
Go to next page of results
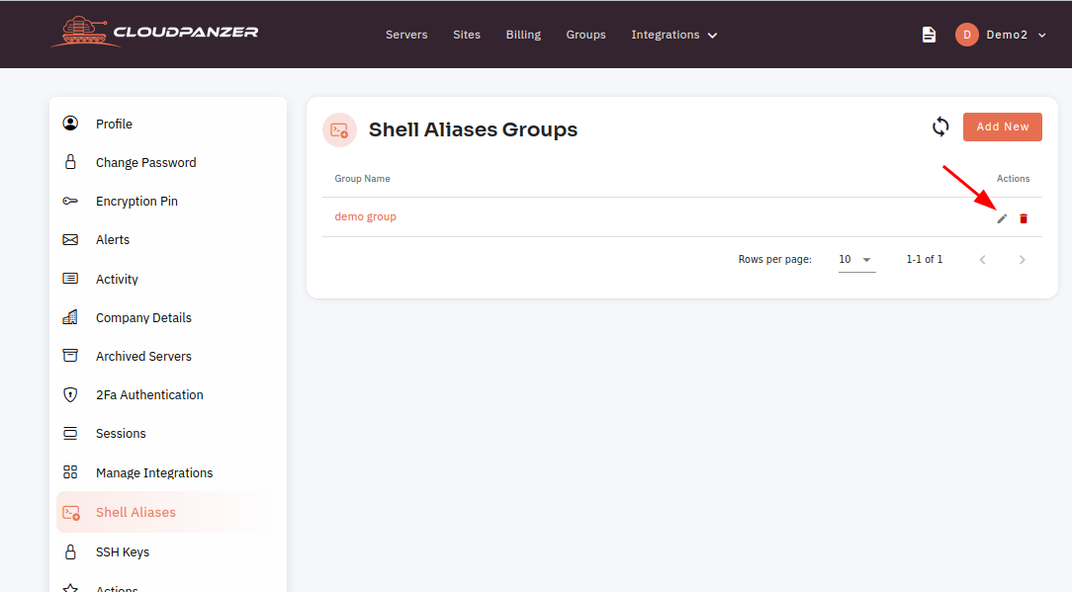(x=1023, y=260)
